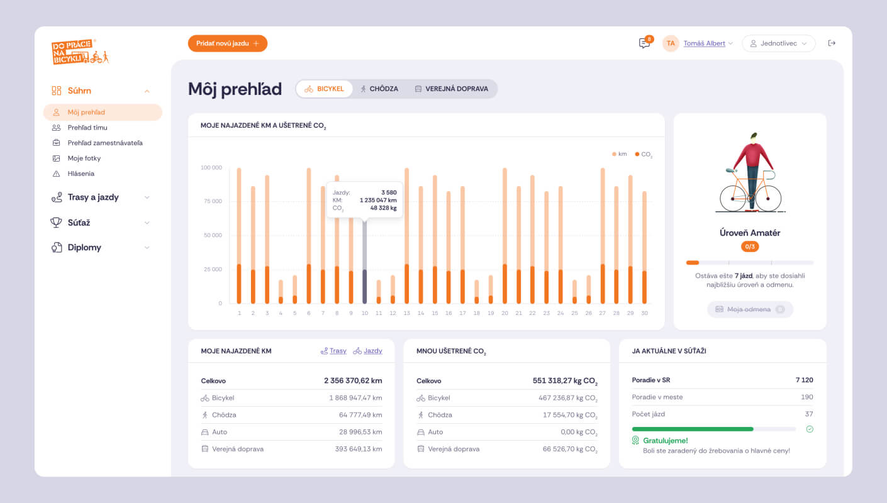887x503 pixels.
Task: Open the chat notifications icon
Action: [x=644, y=43]
